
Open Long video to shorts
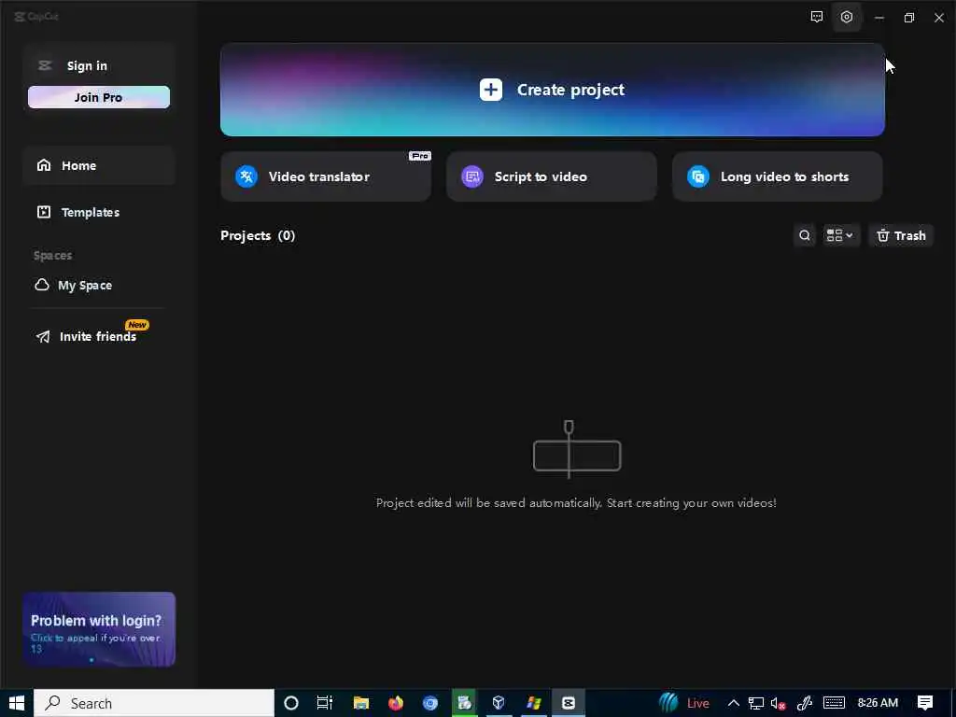click(778, 176)
